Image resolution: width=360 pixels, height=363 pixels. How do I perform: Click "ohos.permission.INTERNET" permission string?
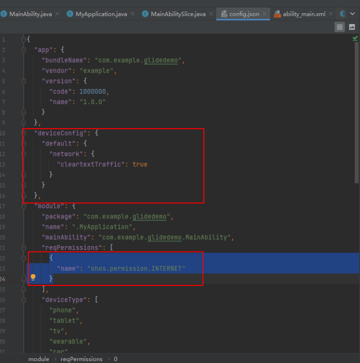[x=136, y=269]
